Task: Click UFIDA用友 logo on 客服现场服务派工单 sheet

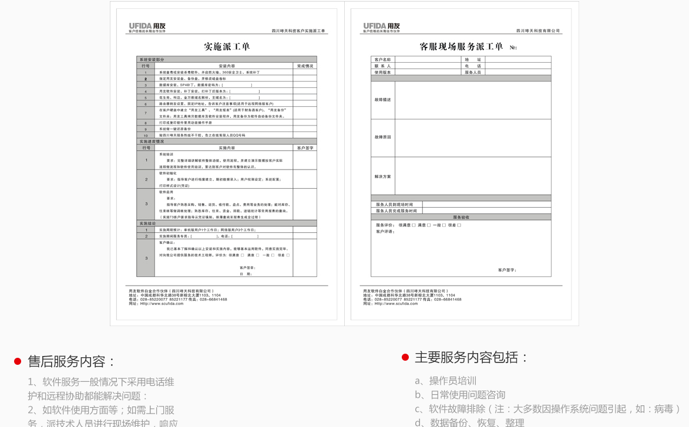Action: pyautogui.click(x=381, y=27)
